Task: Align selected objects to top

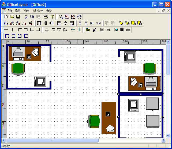Action: click(39, 23)
